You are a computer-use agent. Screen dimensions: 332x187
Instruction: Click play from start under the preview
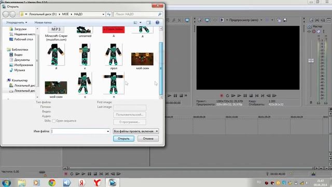pos(233,96)
